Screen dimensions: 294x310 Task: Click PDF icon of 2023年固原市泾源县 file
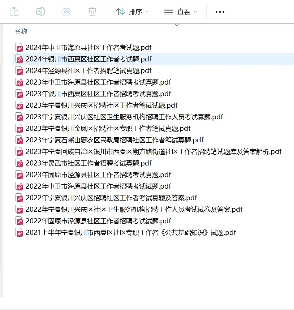coord(19,175)
